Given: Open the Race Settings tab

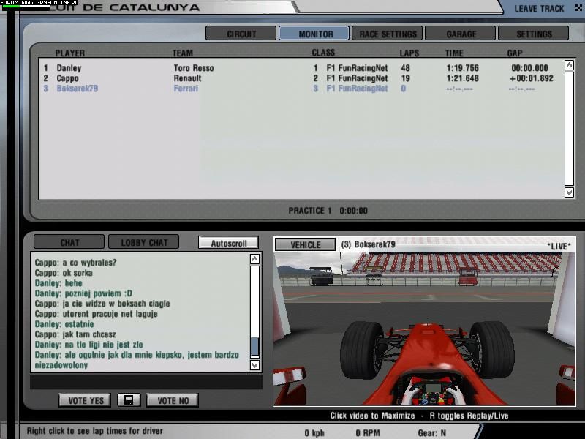Looking at the screenshot, I should tap(388, 34).
